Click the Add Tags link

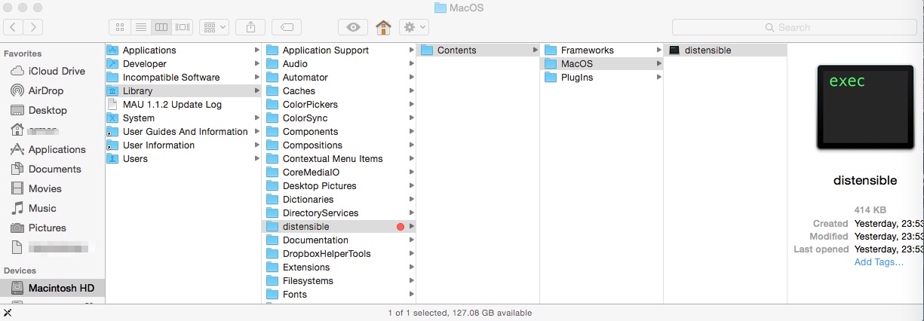[x=879, y=262]
